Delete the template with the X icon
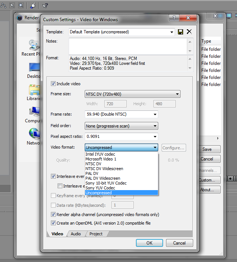Image resolution: width=237 pixels, height=262 pixels. click(189, 32)
